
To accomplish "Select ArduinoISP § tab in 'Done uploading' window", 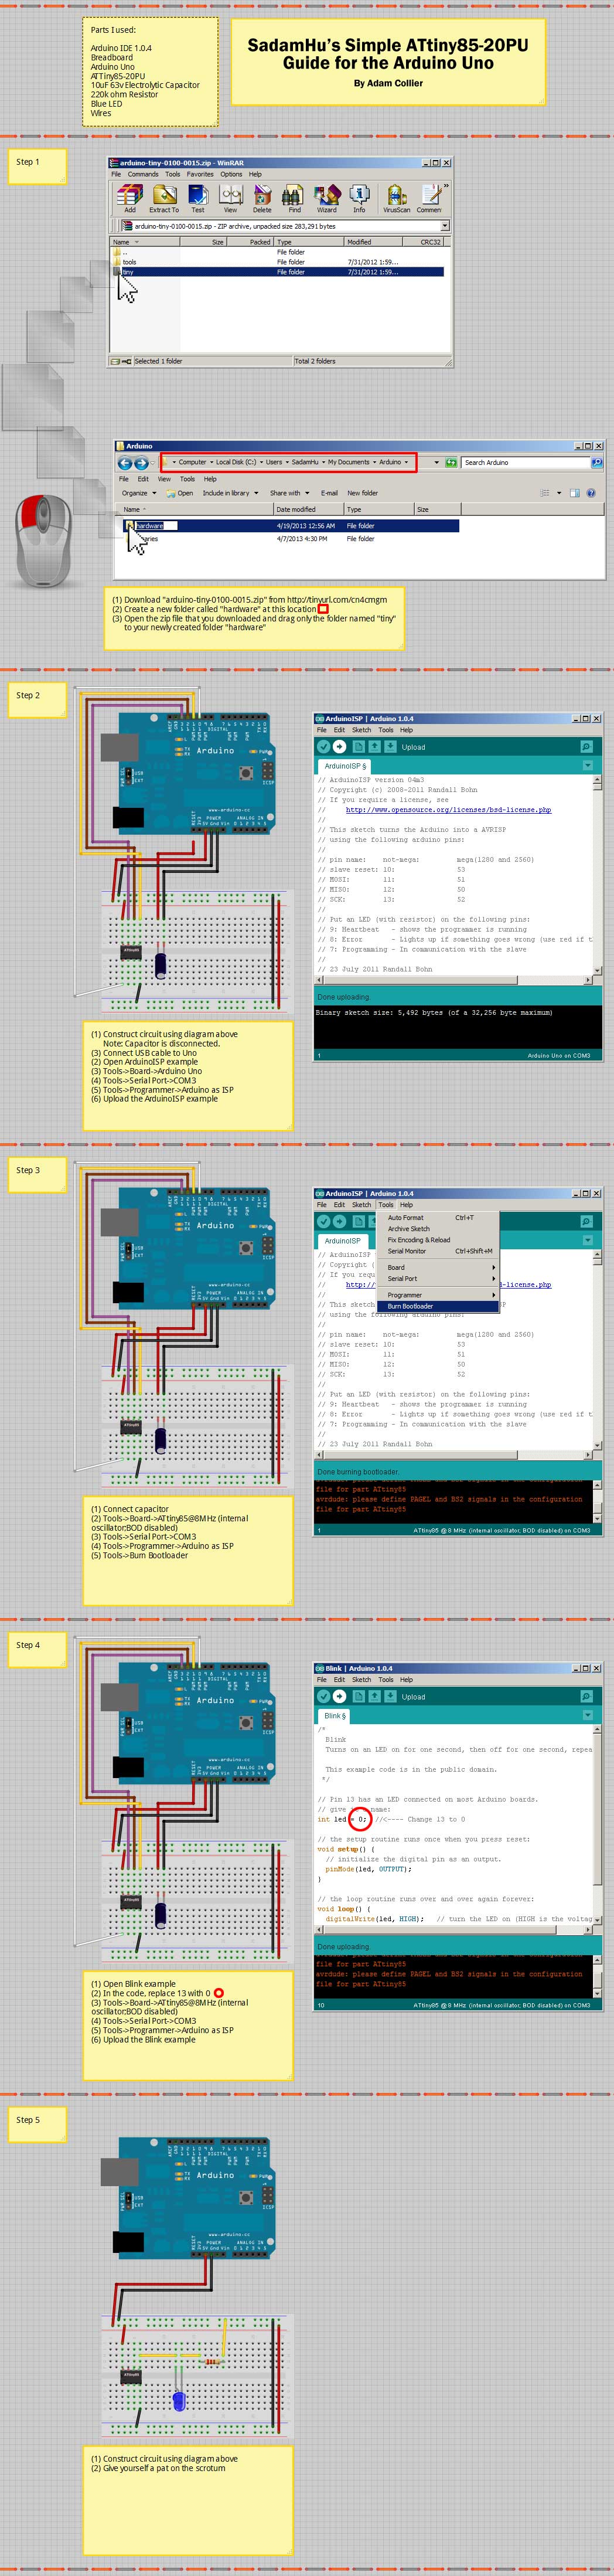I will (346, 766).
